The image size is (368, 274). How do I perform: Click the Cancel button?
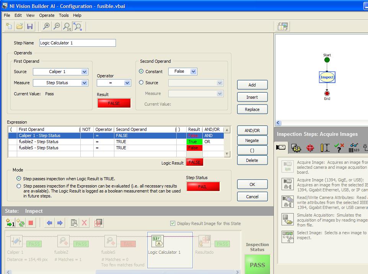(252, 197)
